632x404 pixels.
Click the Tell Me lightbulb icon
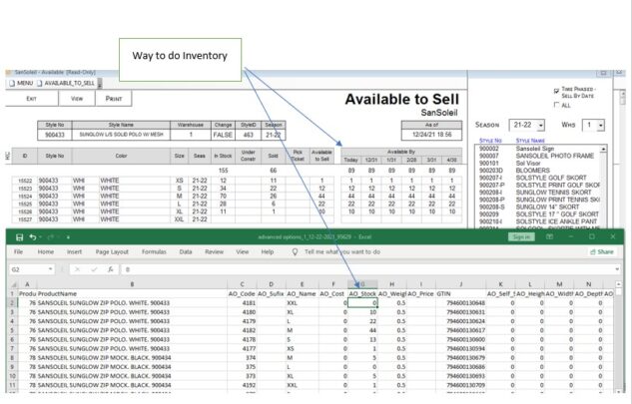pyautogui.click(x=295, y=252)
